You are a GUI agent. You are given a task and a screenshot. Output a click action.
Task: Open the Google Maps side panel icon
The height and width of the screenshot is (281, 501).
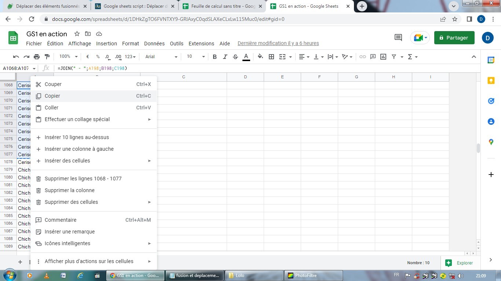pos(491,142)
